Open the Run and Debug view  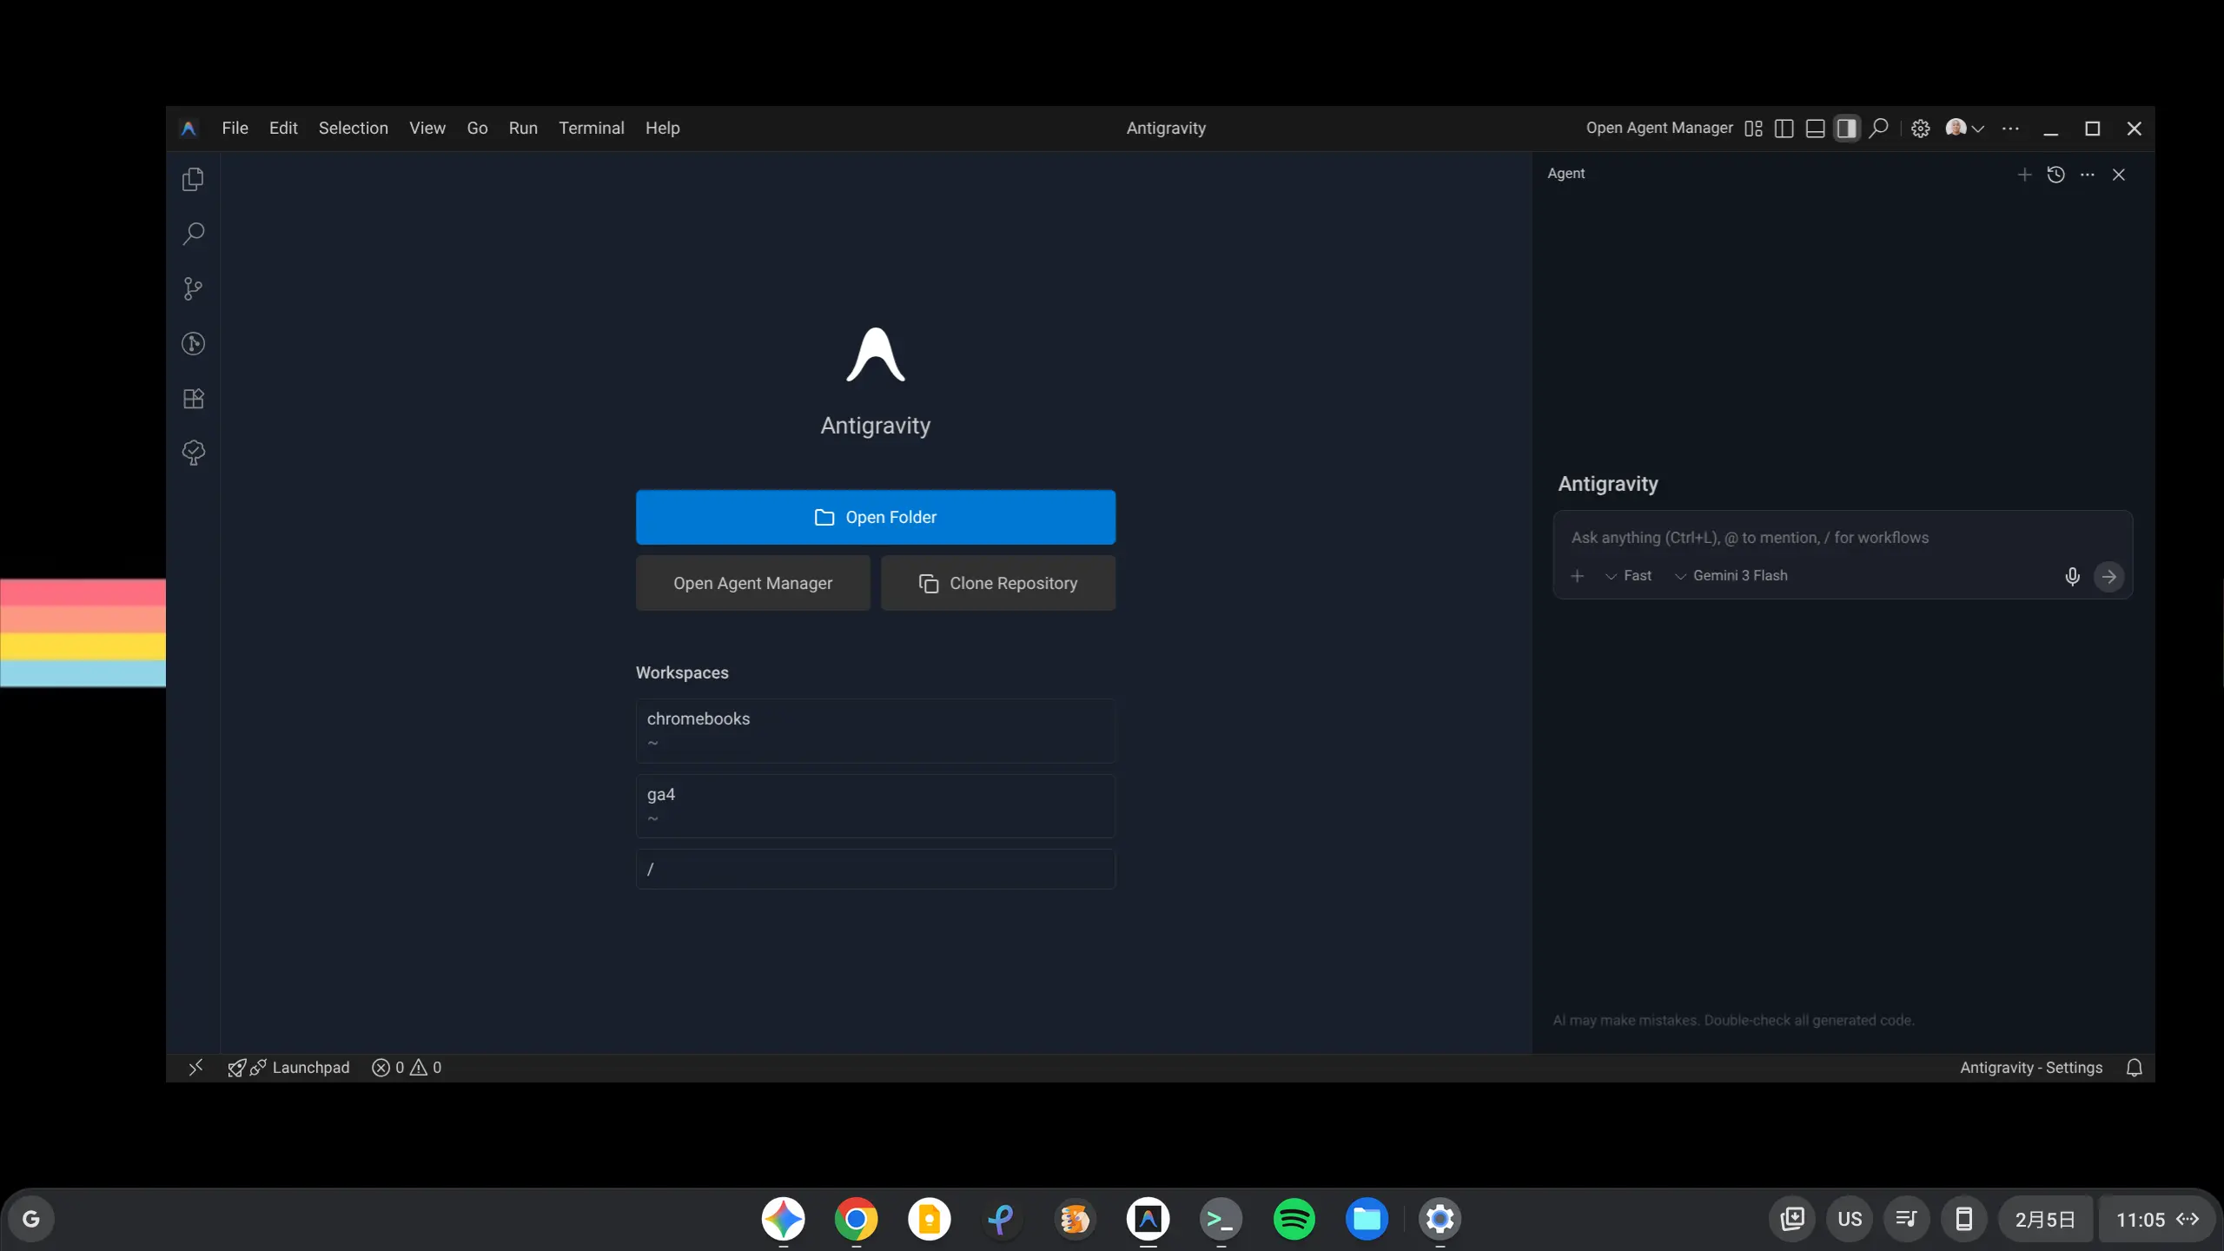pyautogui.click(x=193, y=344)
